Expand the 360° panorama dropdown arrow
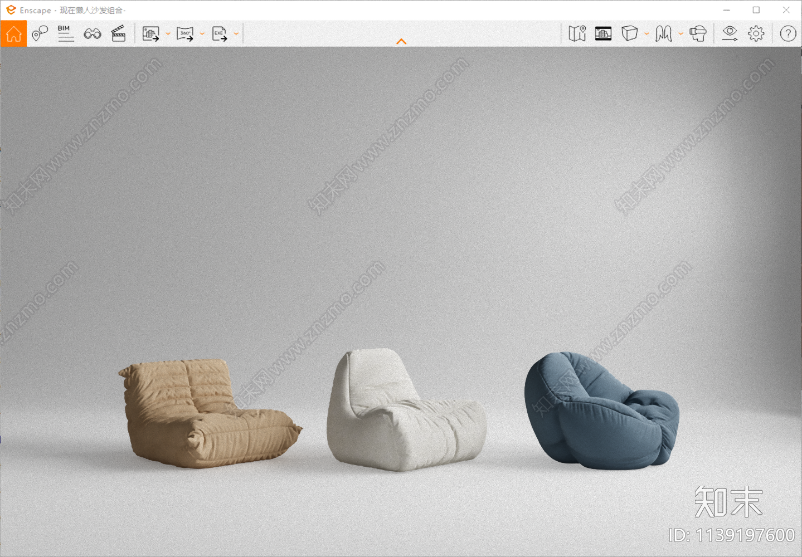 (202, 34)
